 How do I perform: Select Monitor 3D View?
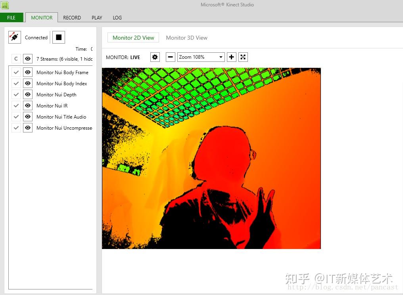click(x=186, y=38)
